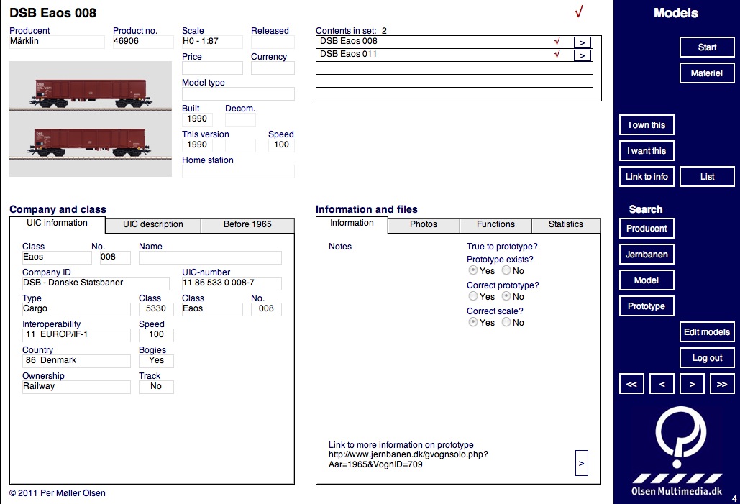Click DSB Eaos 011 set row text
740x504 pixels.
tap(348, 54)
